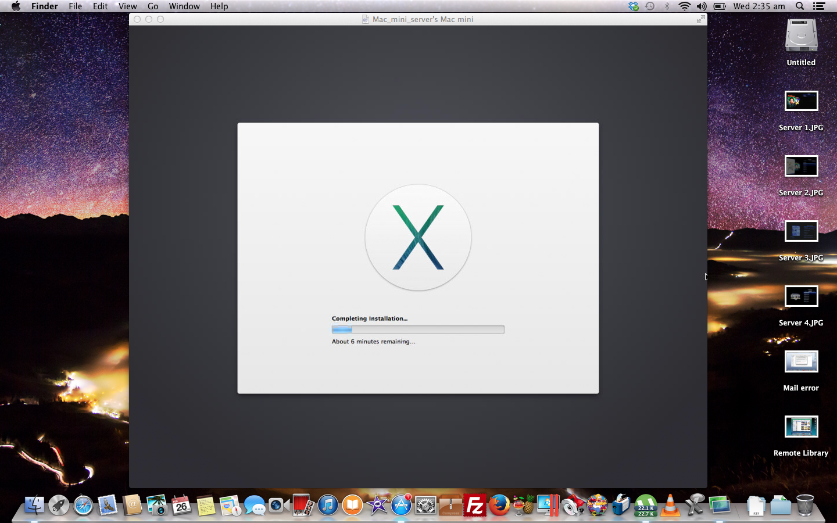Open the Apple menu
837x523 pixels.
point(16,6)
